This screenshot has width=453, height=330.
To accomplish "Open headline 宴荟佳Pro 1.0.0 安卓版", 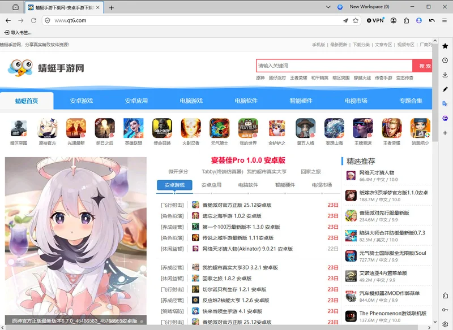I will coord(248,160).
